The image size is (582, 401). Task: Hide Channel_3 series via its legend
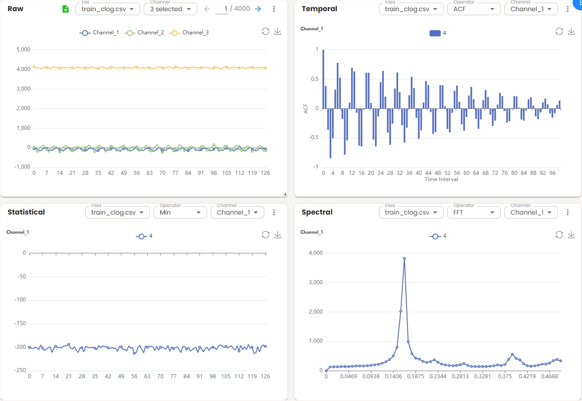[x=189, y=33]
